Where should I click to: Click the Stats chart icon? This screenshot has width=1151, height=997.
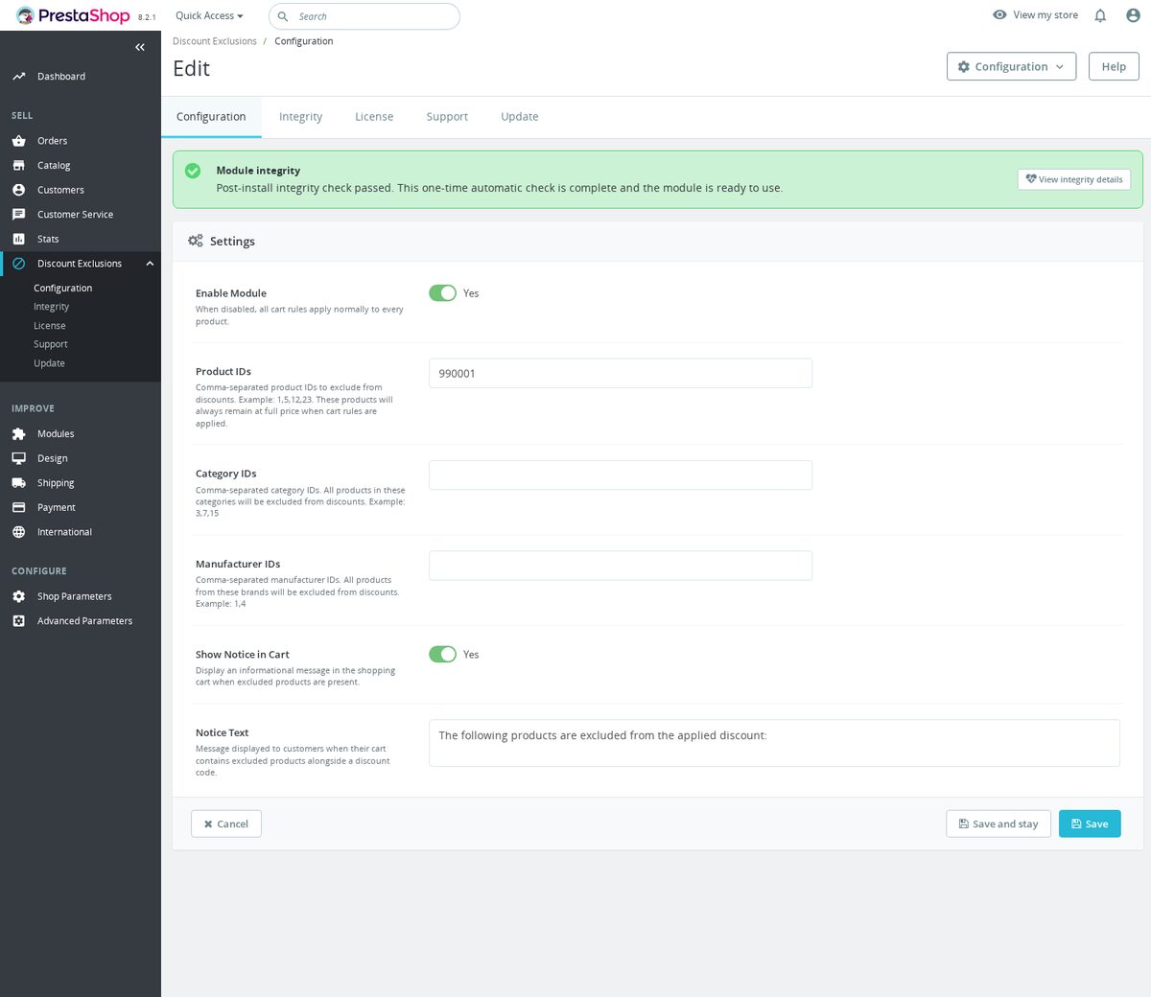pos(18,240)
